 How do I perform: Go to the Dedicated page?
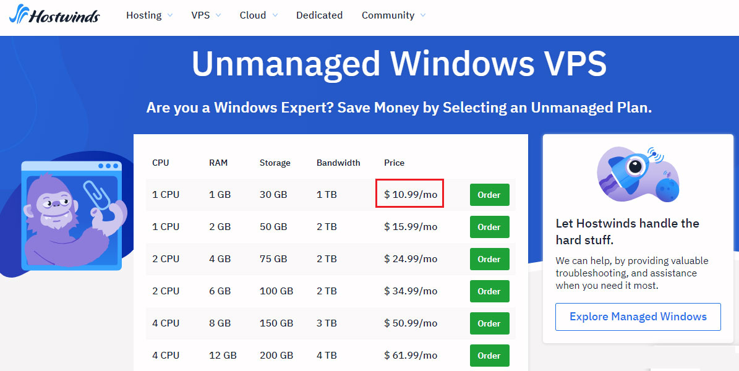pyautogui.click(x=319, y=15)
